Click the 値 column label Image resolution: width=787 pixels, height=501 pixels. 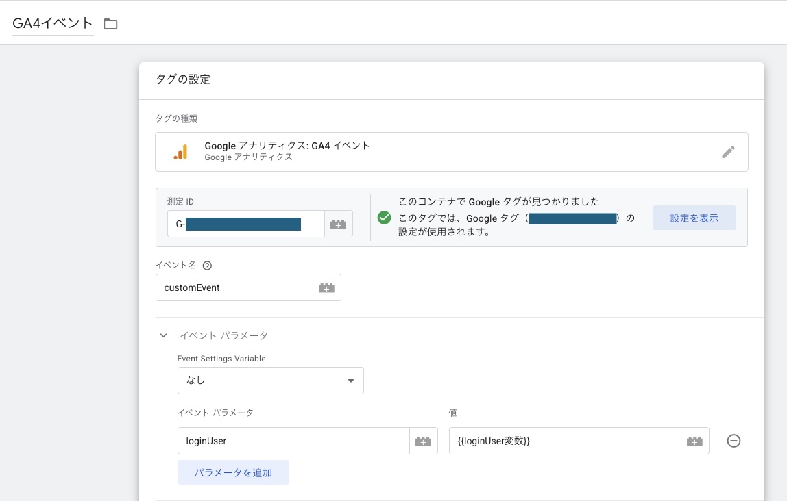tap(452, 413)
